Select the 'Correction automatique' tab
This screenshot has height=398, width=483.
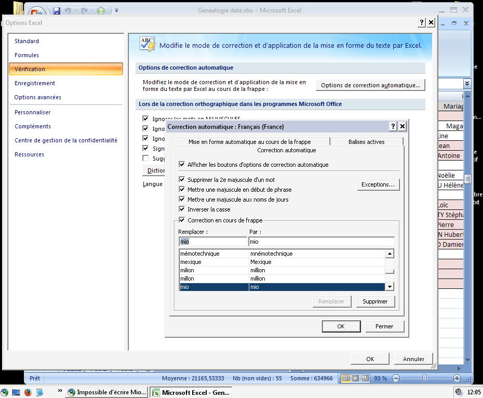[287, 150]
